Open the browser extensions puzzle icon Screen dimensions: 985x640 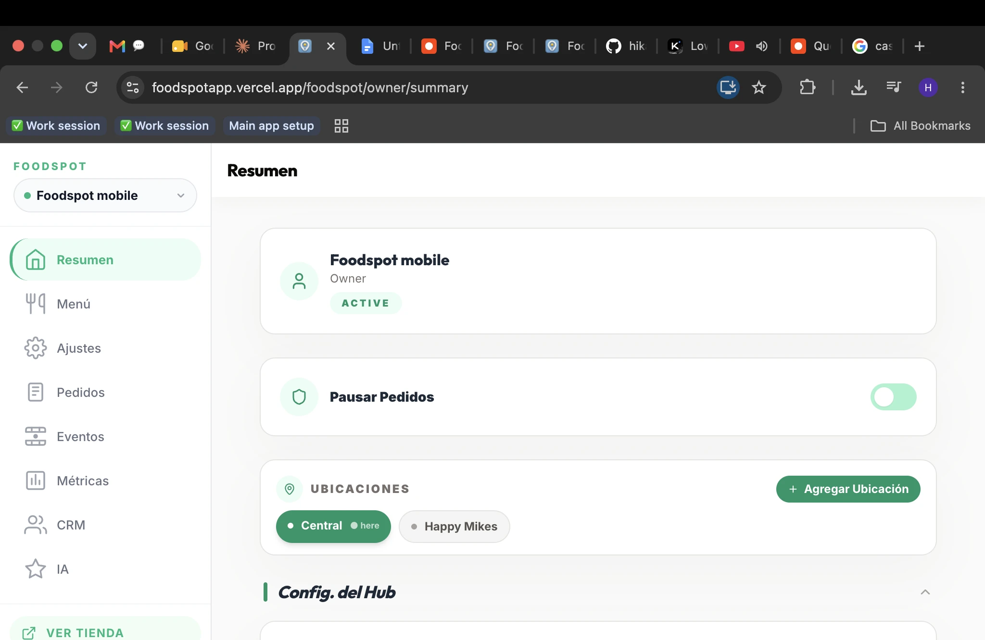pos(808,87)
